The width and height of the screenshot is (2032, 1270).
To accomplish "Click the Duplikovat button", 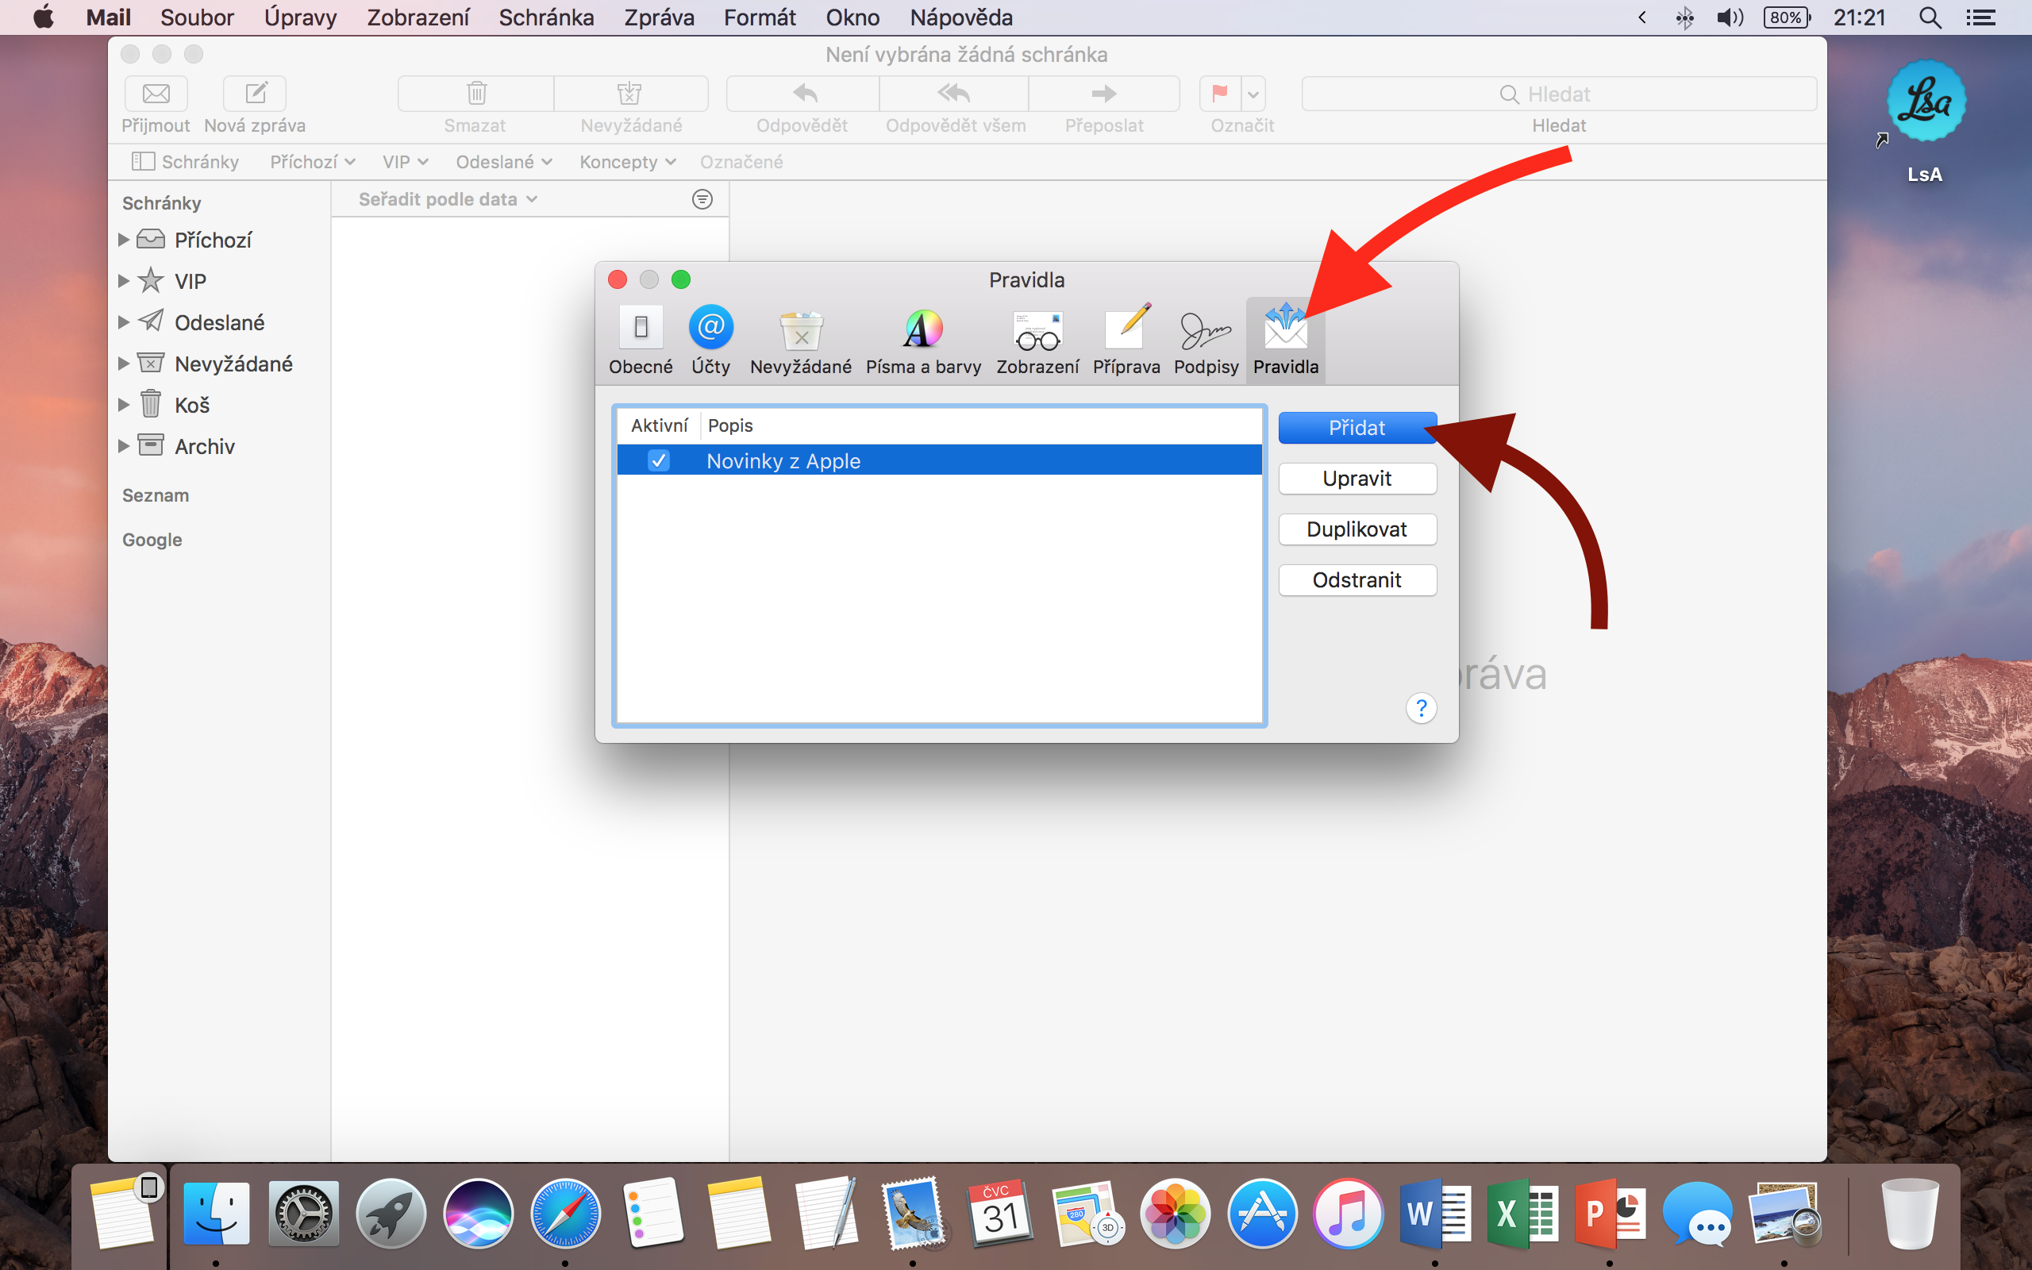I will click(x=1356, y=529).
